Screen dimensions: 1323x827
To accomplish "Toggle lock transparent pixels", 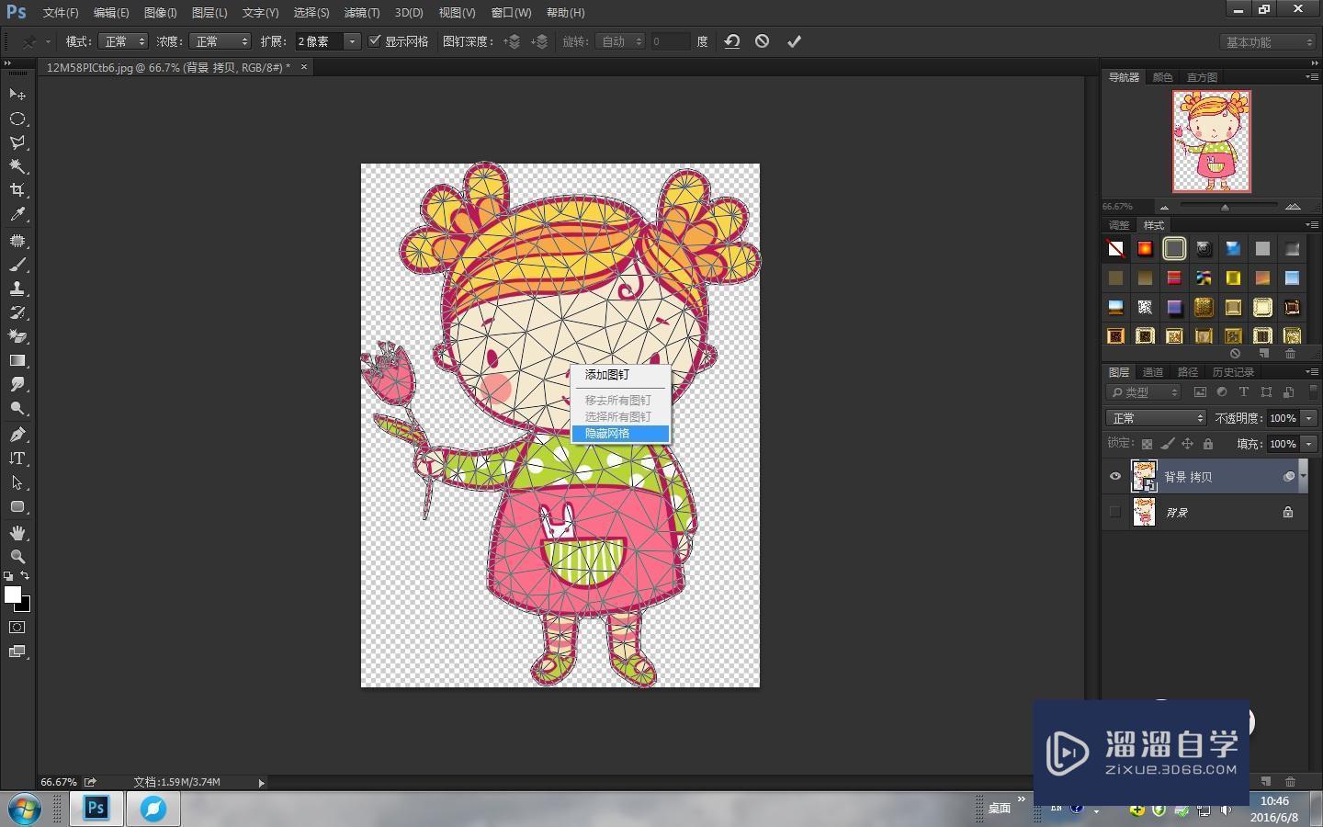I will [x=1147, y=444].
